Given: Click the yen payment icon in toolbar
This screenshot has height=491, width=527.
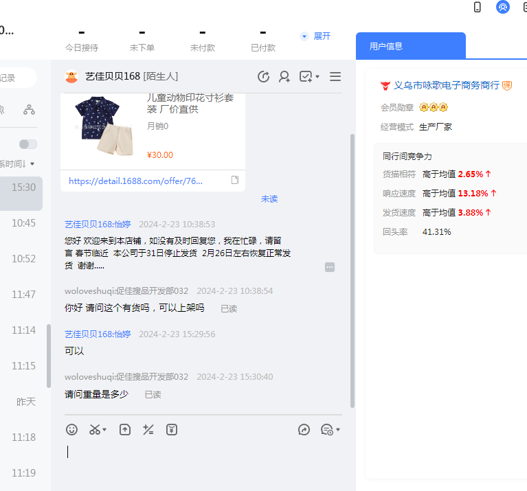Looking at the screenshot, I should [x=172, y=430].
